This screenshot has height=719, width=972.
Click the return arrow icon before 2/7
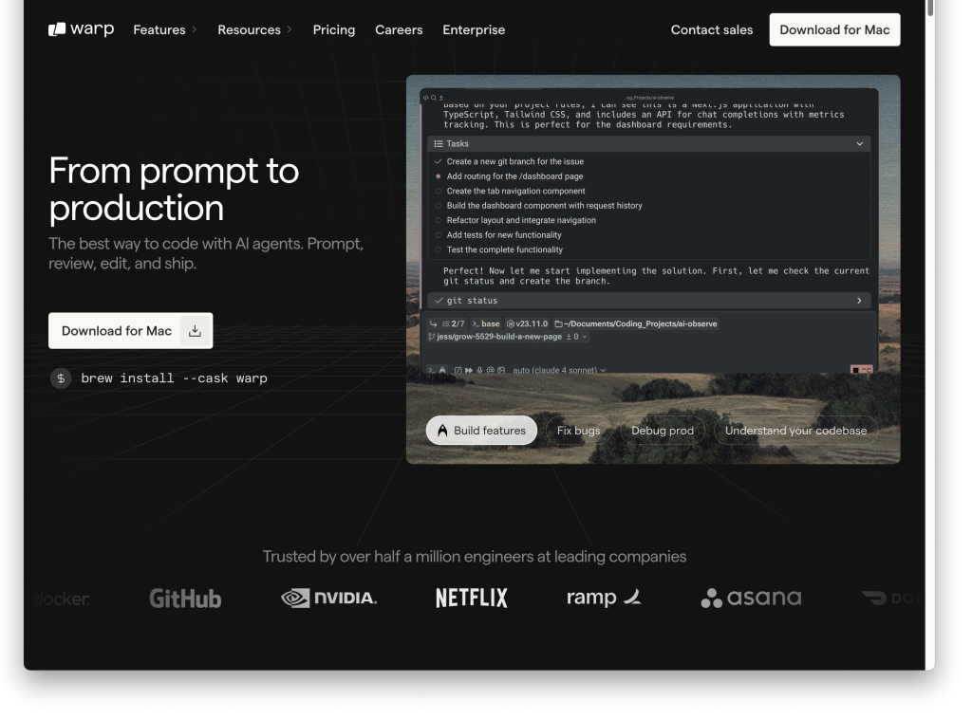(433, 323)
